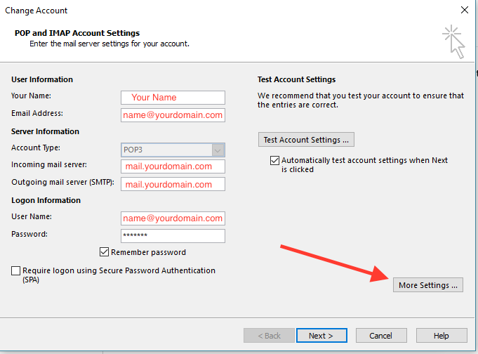Click the Account Type dropdown arrow

(x=218, y=150)
